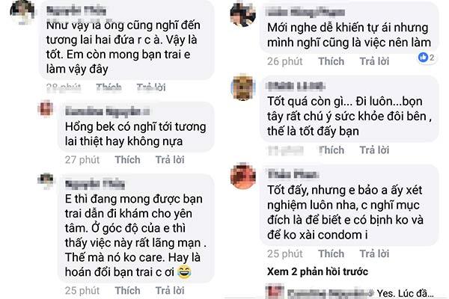
Task: Open the avatar beside 'Tốt quá còn gì' comment
Action: click(x=242, y=87)
